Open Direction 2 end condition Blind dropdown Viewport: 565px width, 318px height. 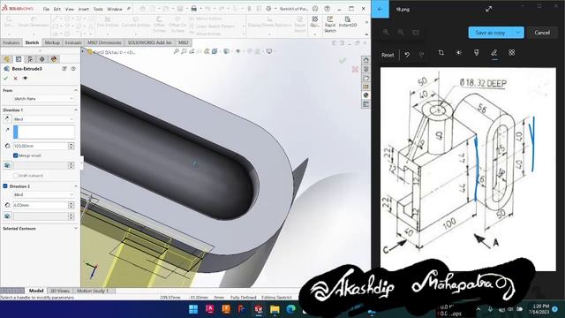43,194
